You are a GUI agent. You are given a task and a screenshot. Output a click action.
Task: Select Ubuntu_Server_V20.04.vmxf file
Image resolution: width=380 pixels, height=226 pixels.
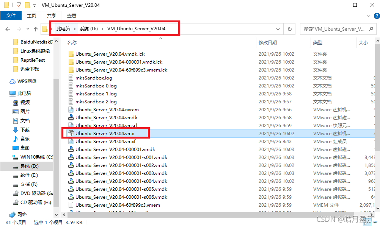tap(102, 142)
